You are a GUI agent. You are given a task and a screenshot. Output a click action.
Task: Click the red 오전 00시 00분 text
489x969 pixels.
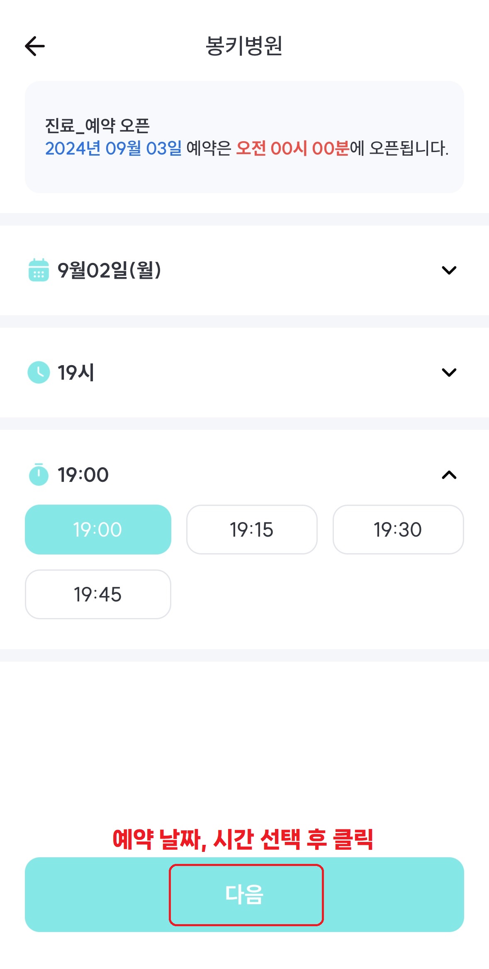(292, 148)
